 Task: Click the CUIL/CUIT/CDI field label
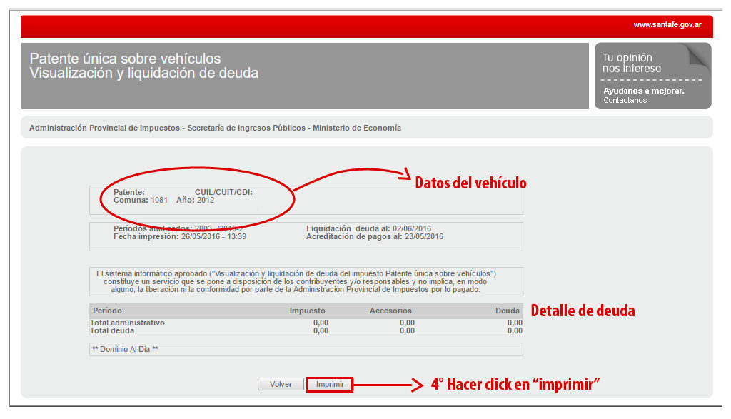(223, 192)
